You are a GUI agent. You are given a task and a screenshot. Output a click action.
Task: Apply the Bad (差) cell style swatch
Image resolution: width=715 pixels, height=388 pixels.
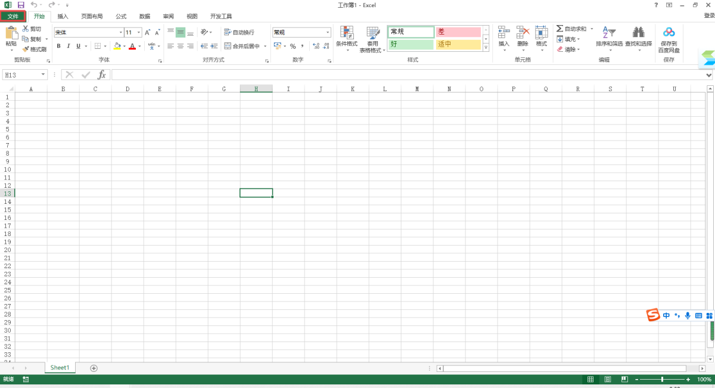[458, 32]
